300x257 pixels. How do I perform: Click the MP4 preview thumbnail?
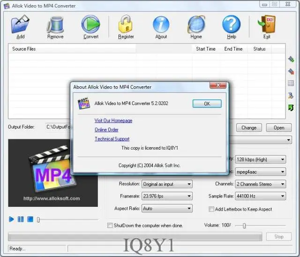coord(53,173)
